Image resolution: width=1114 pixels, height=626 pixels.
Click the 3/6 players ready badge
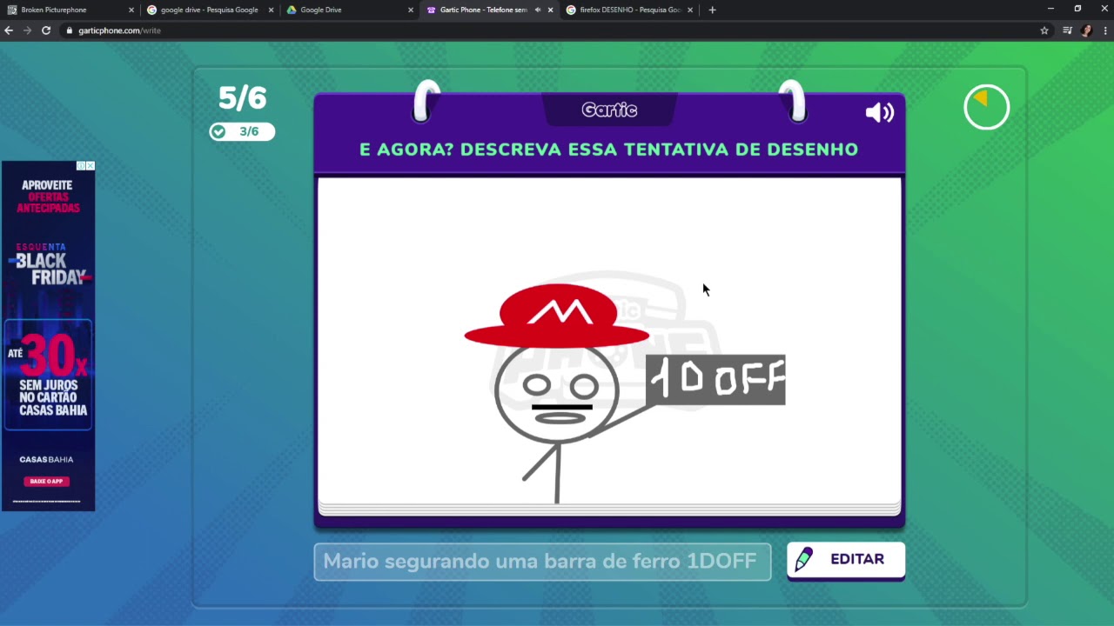click(x=242, y=131)
